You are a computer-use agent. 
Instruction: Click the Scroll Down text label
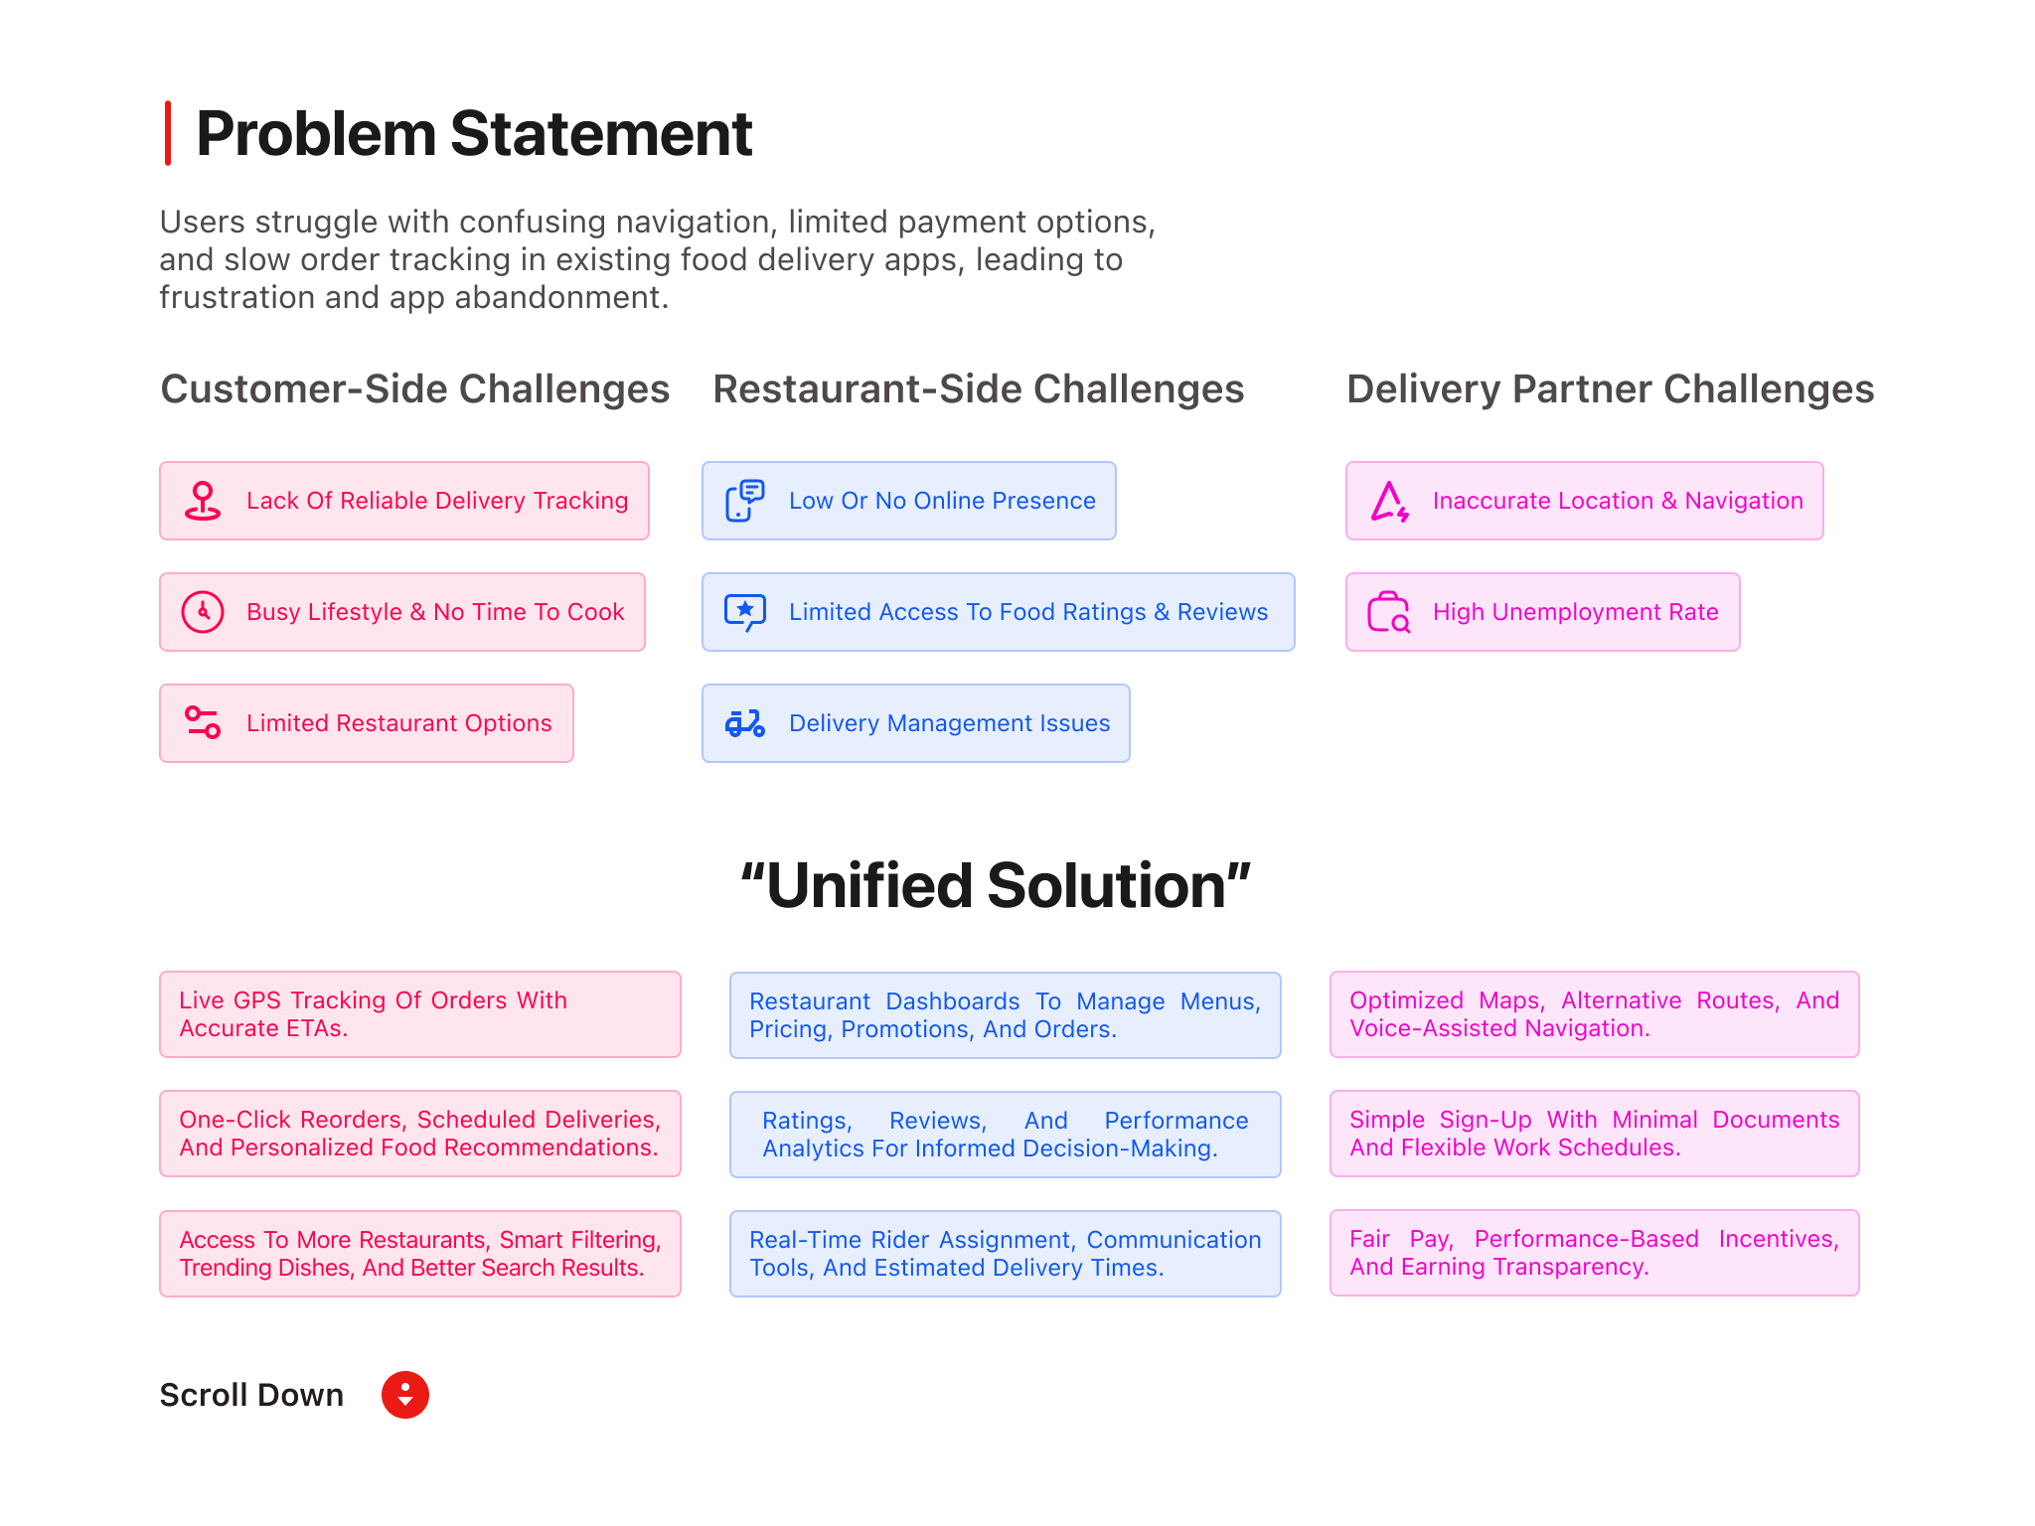(251, 1395)
